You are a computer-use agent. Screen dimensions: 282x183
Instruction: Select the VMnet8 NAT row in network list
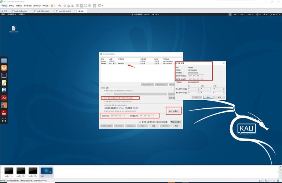click(x=137, y=64)
